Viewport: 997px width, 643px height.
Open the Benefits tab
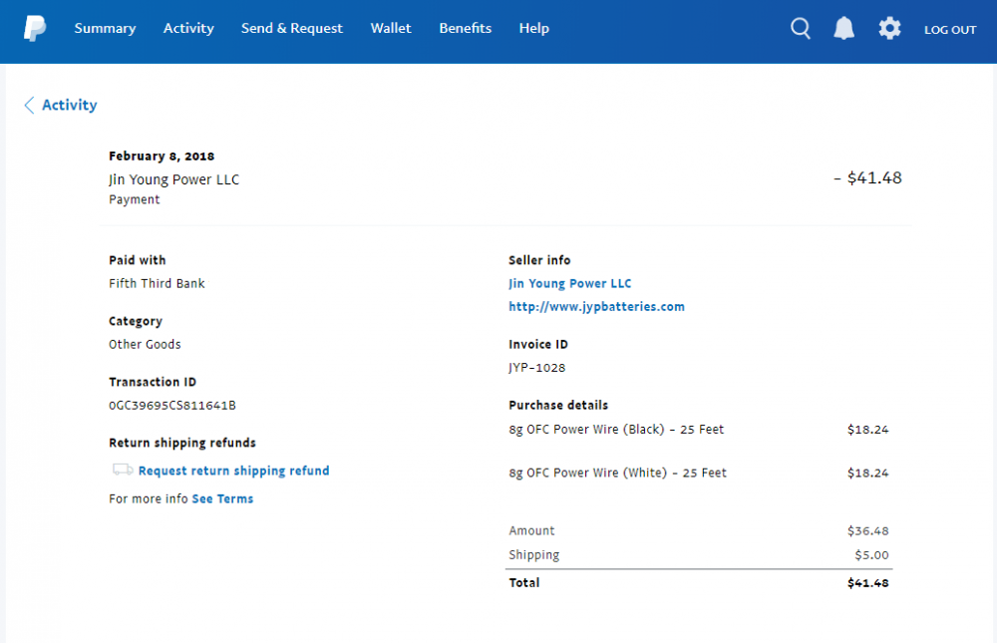click(466, 29)
